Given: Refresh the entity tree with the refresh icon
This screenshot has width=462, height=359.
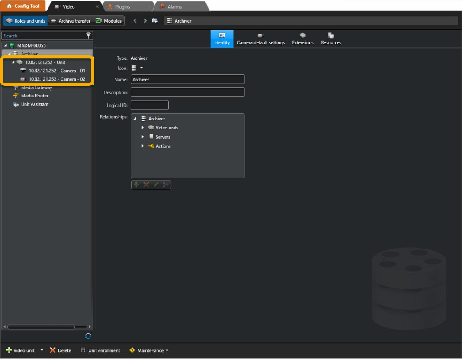Looking at the screenshot, I should coord(87,336).
